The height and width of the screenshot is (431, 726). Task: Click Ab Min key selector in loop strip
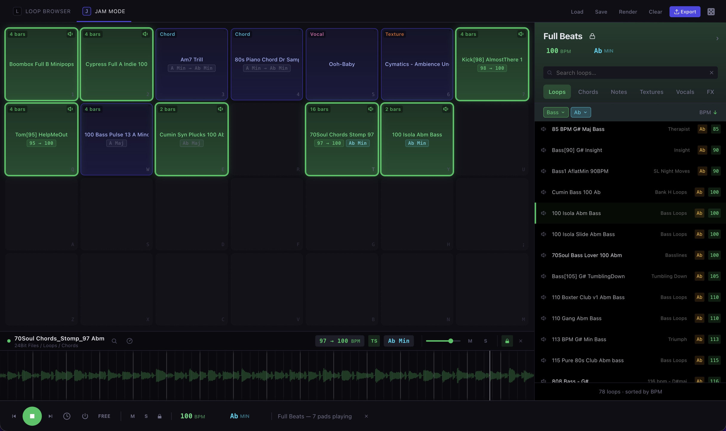399,341
